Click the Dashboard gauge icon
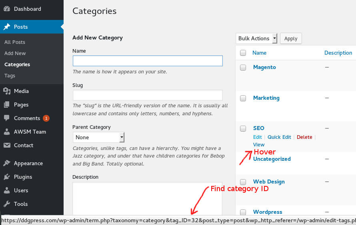Image resolution: width=356 pixels, height=225 pixels. point(7,9)
